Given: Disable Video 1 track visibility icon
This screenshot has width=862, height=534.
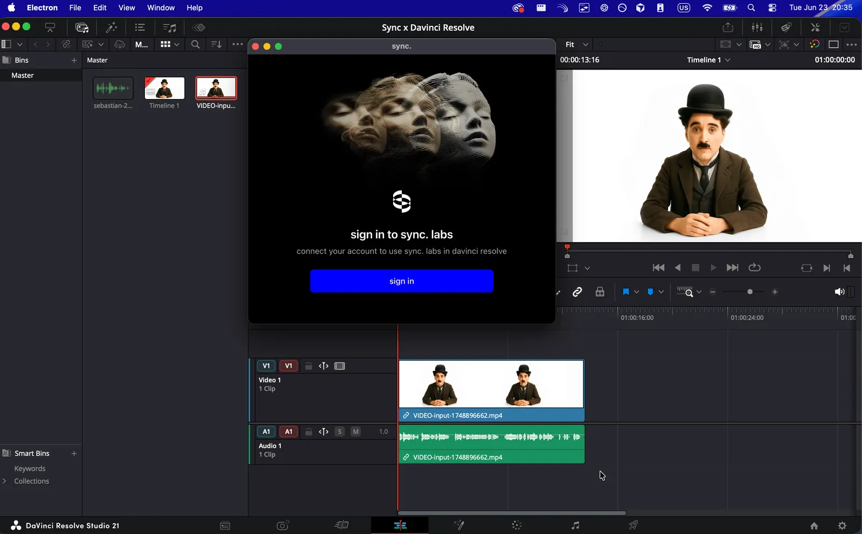Looking at the screenshot, I should (x=339, y=366).
